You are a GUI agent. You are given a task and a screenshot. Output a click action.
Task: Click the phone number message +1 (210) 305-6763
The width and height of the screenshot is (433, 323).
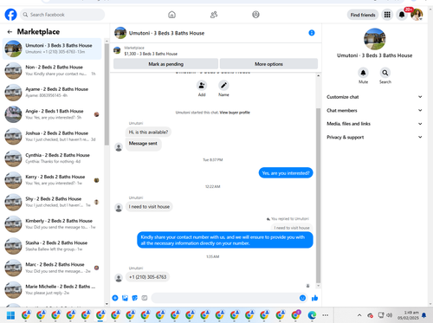[147, 277]
